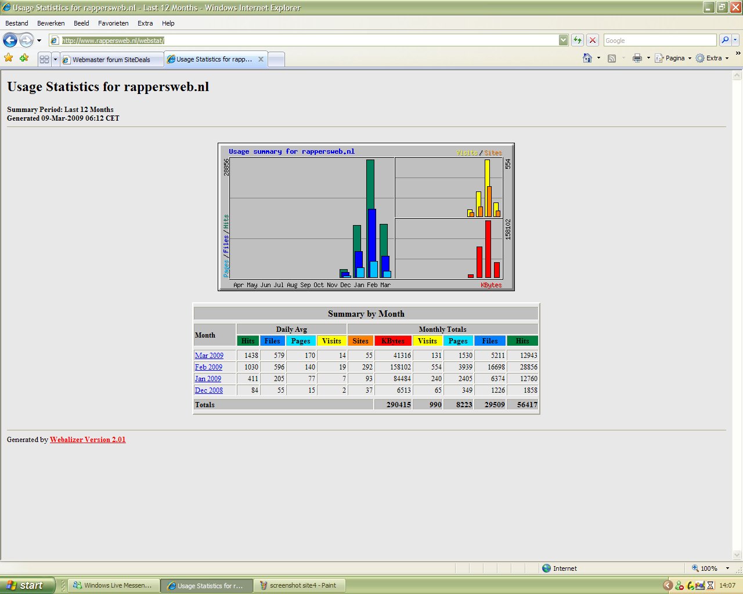Open the Bewerken menu

point(51,23)
